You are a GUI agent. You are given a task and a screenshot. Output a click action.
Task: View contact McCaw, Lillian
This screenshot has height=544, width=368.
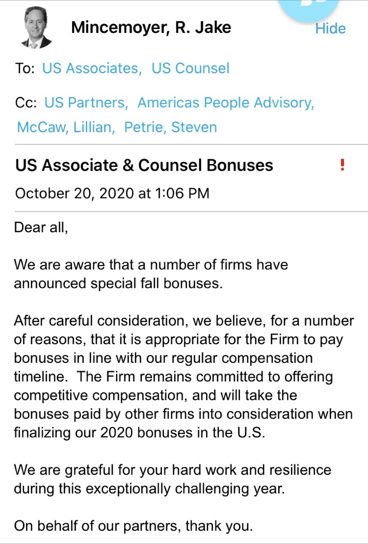pyautogui.click(x=66, y=127)
